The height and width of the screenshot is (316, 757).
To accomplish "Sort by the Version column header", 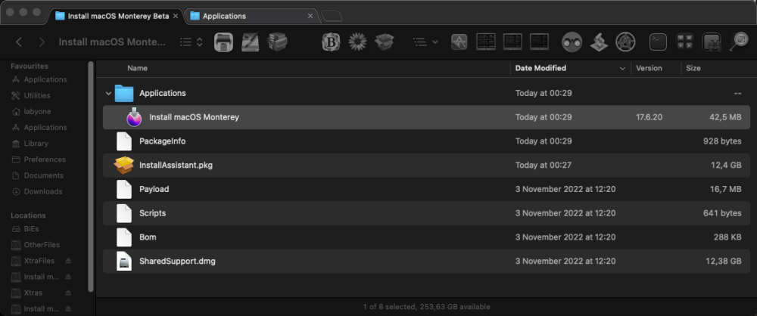I will click(x=649, y=68).
